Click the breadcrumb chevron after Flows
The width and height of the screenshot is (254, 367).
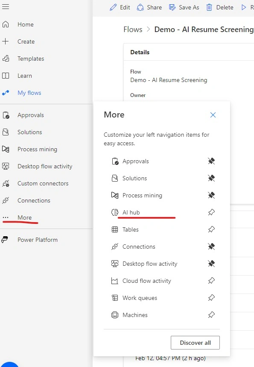[148, 29]
